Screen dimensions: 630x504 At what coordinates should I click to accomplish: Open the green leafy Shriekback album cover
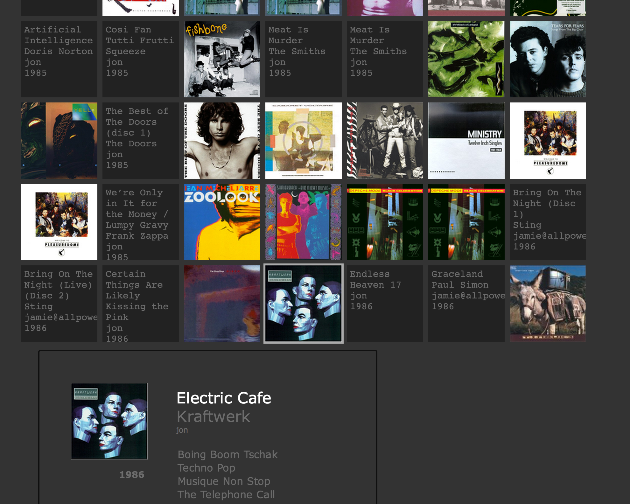click(x=466, y=59)
